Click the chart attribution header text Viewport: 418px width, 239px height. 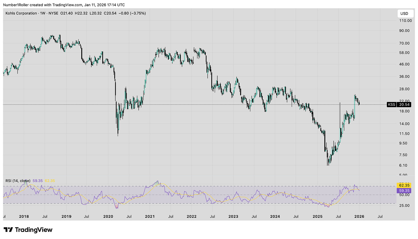(x=64, y=5)
